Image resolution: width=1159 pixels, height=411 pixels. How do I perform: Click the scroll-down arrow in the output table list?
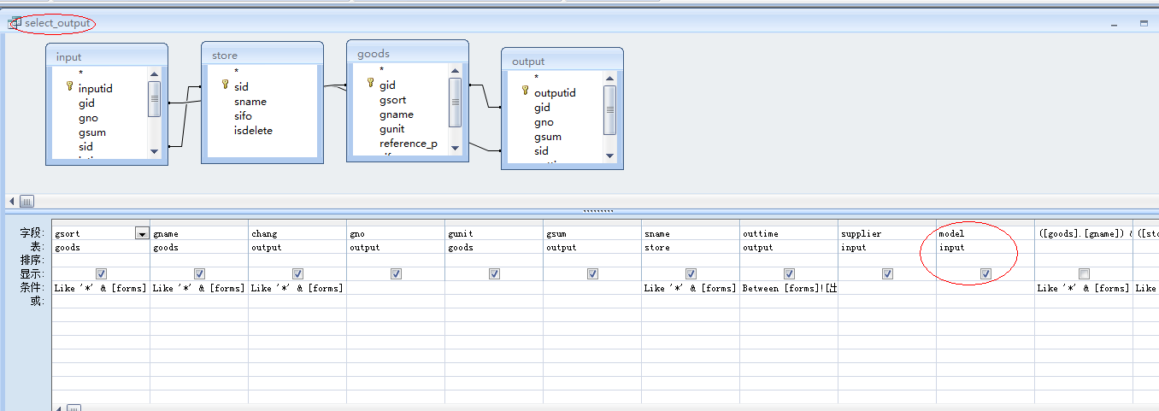pyautogui.click(x=609, y=156)
